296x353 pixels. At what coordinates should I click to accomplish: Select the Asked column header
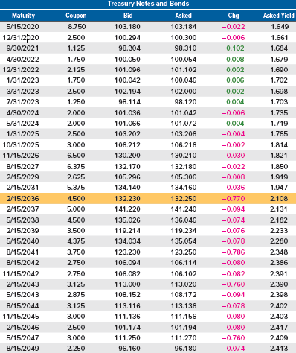(x=184, y=16)
